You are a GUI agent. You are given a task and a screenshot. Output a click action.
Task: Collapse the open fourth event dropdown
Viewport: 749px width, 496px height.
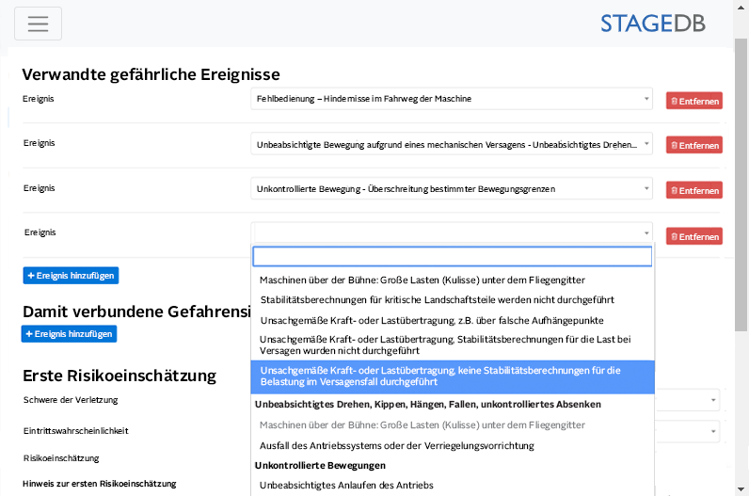pyautogui.click(x=451, y=232)
